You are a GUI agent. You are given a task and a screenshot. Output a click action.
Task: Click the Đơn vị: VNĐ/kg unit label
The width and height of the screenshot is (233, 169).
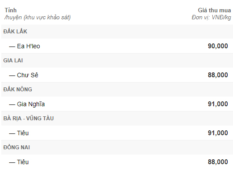211,18
